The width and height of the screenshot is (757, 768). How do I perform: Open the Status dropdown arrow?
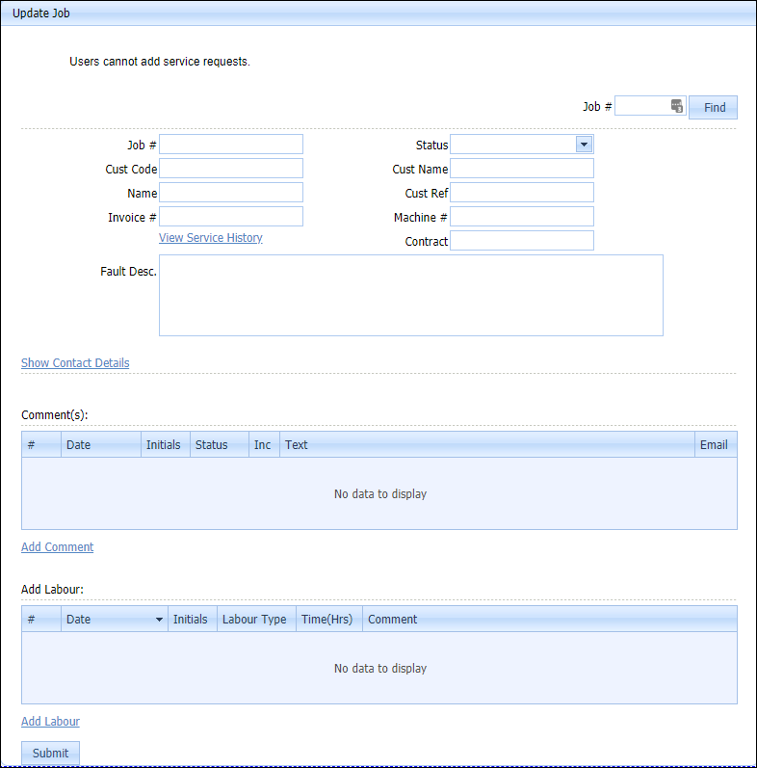tap(584, 145)
